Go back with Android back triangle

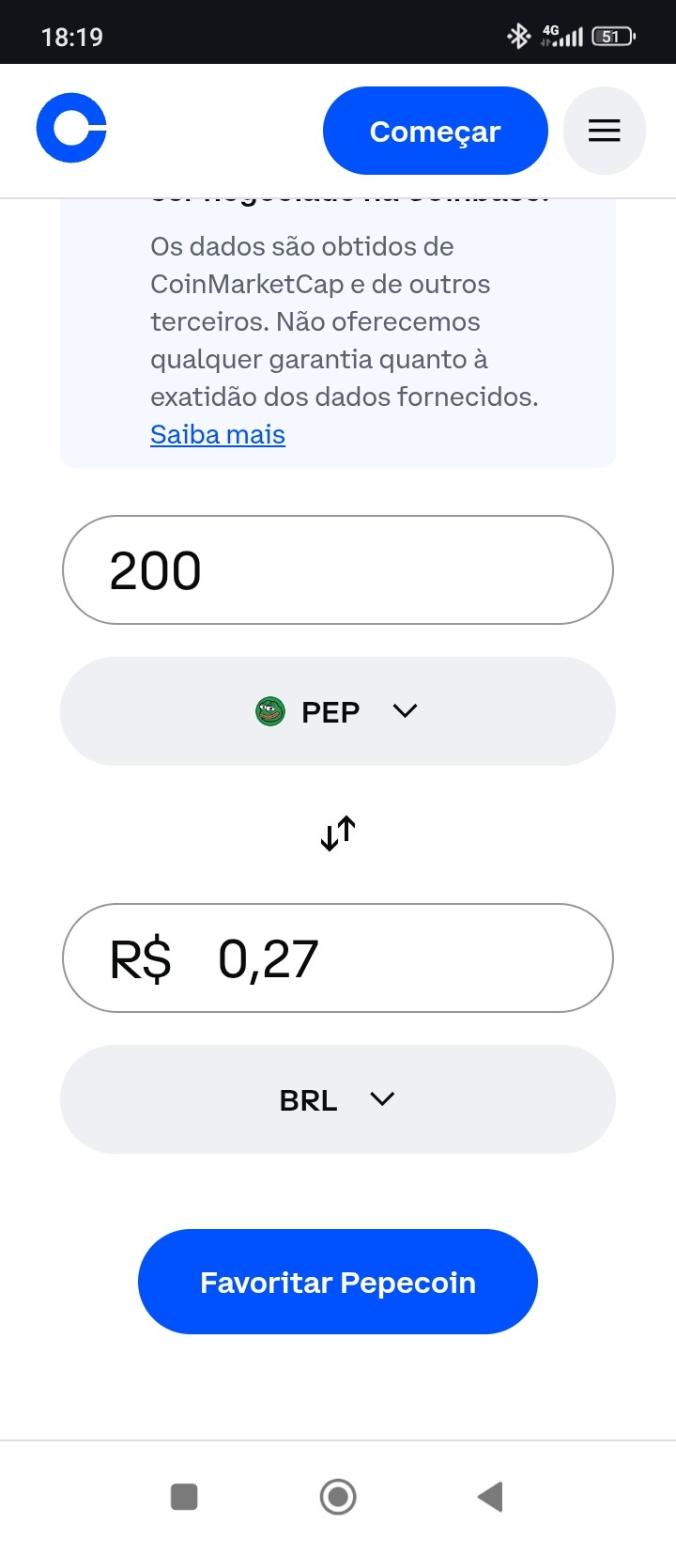tap(490, 1497)
